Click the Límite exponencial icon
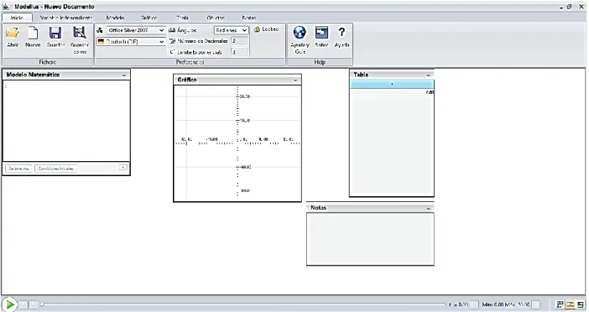Screen dimensions: 589x312 coord(172,52)
